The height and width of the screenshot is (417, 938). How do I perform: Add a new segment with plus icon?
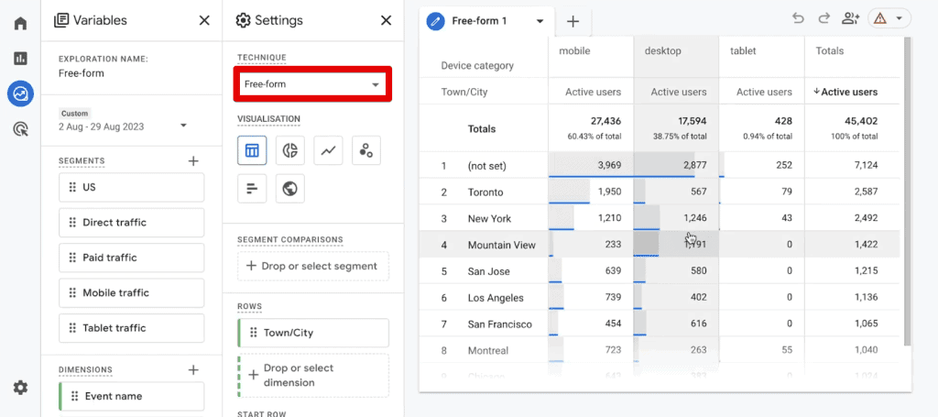tap(193, 161)
